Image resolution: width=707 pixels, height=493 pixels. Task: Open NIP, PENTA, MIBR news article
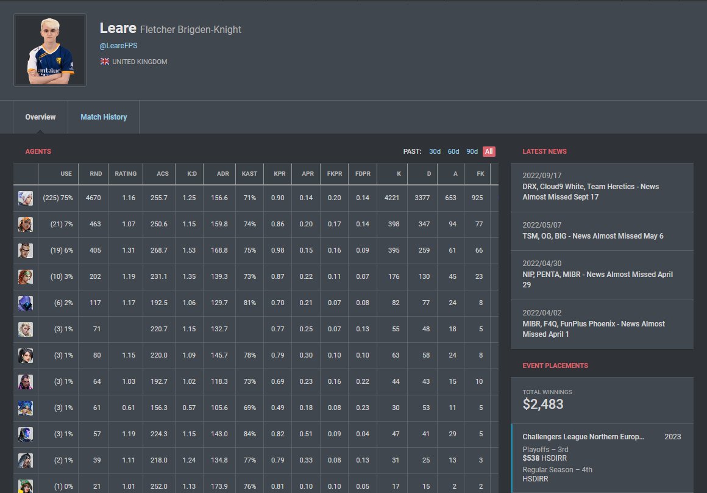pos(602,275)
